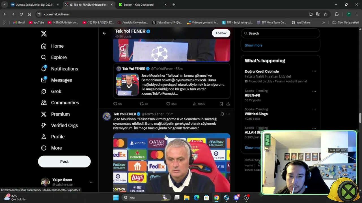This screenshot has height=203, width=362.
Task: Click the address bar URL
Action: tap(57, 14)
